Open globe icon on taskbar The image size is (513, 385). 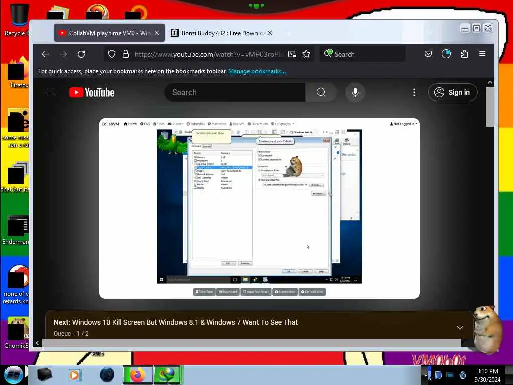click(x=107, y=375)
